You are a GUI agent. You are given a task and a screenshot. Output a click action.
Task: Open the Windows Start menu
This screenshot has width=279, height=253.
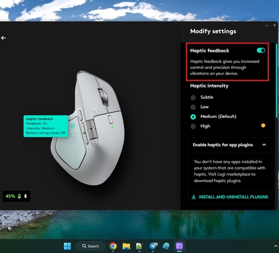pyautogui.click(x=67, y=246)
